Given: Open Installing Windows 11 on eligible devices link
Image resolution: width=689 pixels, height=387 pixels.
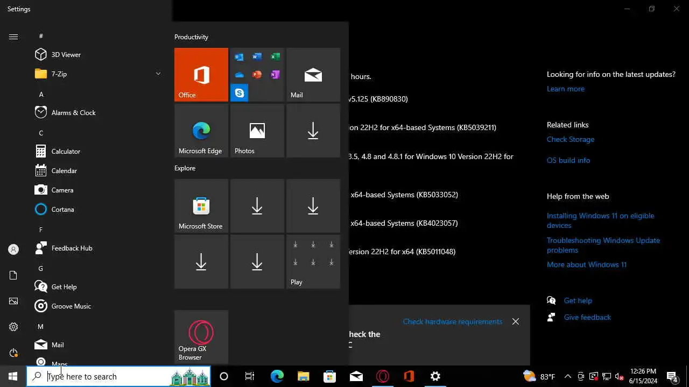Looking at the screenshot, I should (x=601, y=220).
